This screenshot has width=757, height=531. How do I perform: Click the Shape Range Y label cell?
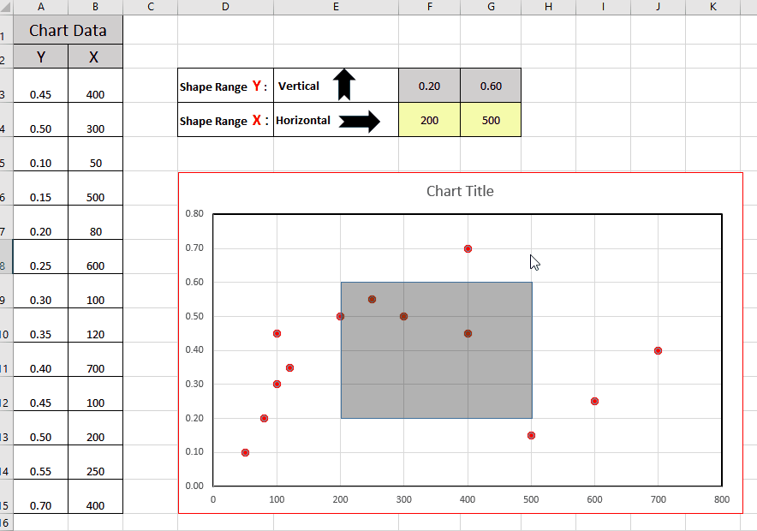click(x=225, y=87)
